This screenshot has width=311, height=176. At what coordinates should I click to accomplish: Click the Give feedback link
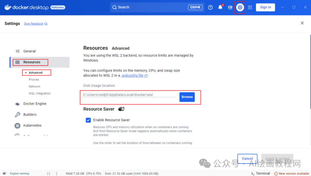(x=34, y=24)
